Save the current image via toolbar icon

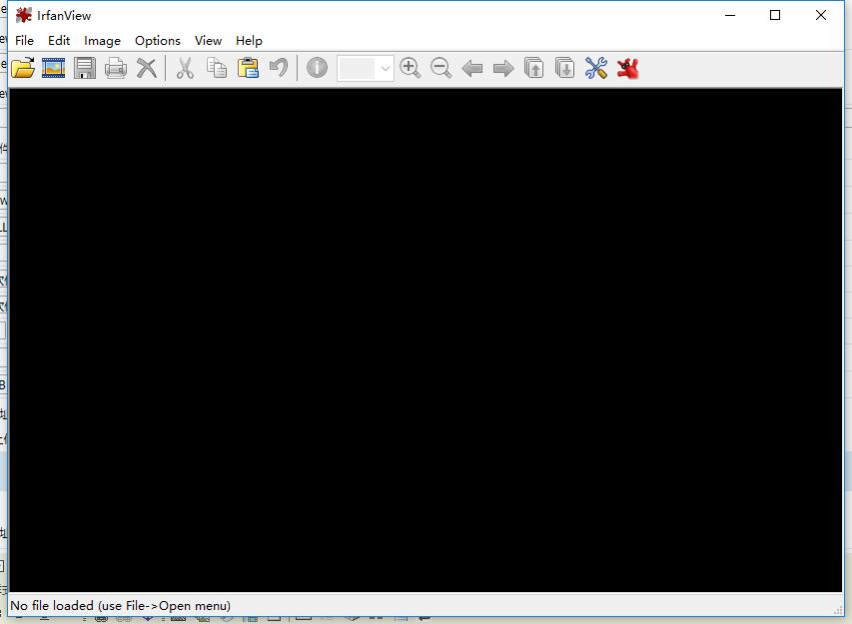point(85,68)
